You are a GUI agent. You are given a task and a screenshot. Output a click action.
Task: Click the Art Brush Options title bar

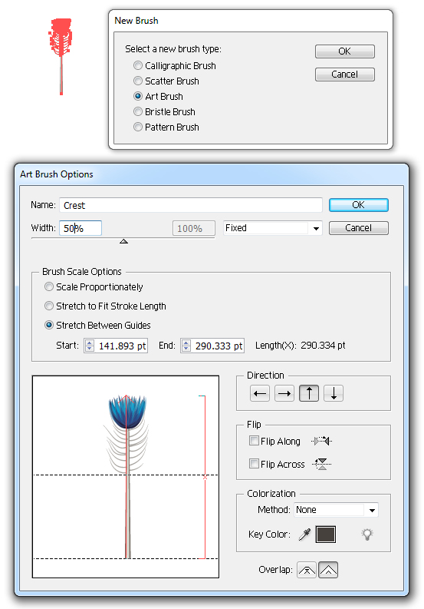coord(212,174)
